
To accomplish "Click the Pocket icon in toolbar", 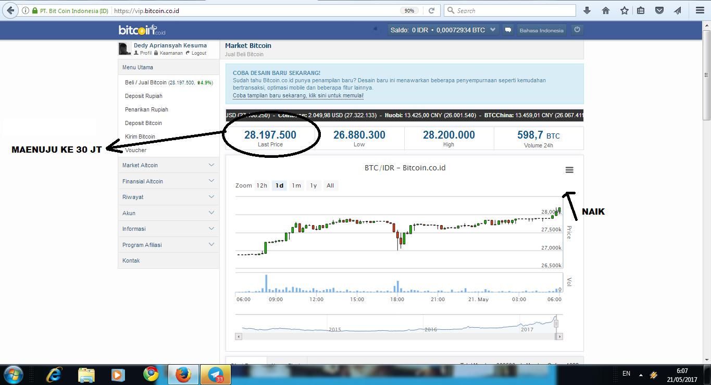I will click(x=659, y=10).
